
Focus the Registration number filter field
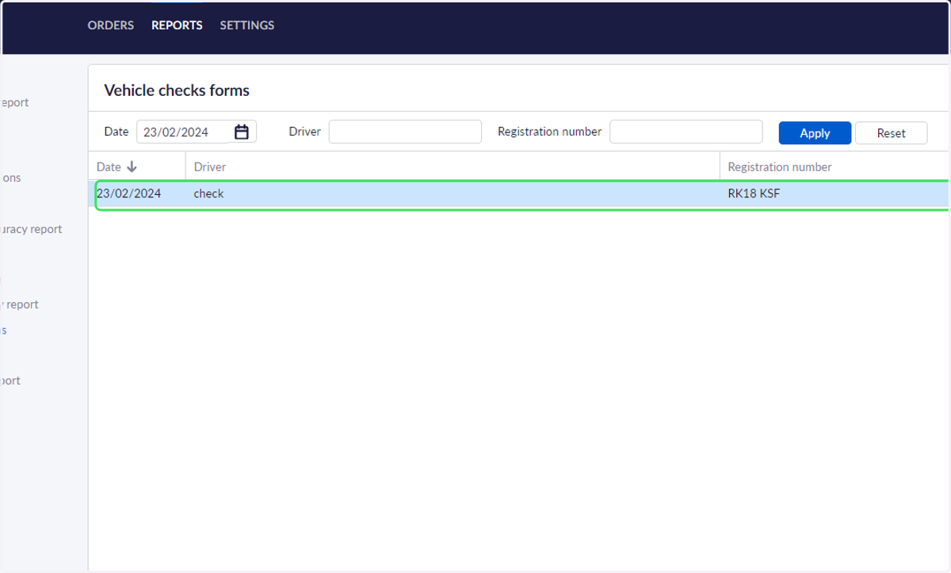pos(686,132)
